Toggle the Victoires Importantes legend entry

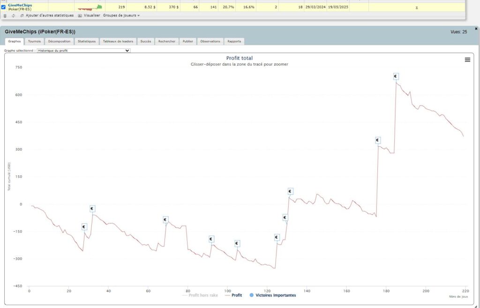(x=273, y=295)
